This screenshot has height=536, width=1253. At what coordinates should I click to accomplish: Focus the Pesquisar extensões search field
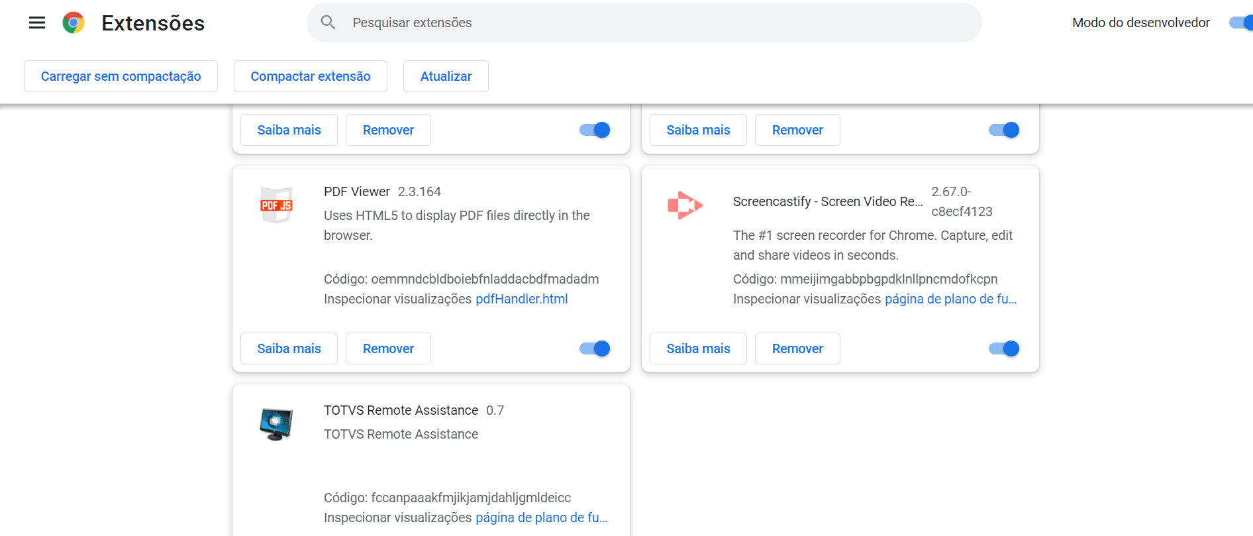pyautogui.click(x=644, y=23)
